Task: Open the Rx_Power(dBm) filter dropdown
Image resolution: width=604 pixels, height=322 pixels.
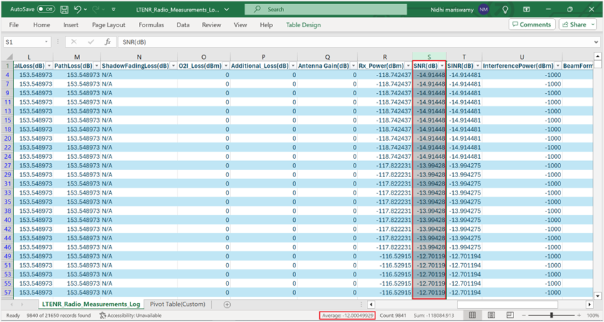Action: [x=407, y=66]
